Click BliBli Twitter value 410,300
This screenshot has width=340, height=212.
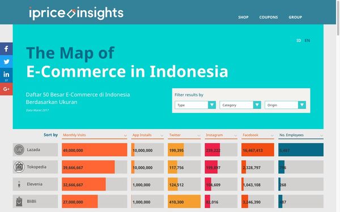pos(176,202)
